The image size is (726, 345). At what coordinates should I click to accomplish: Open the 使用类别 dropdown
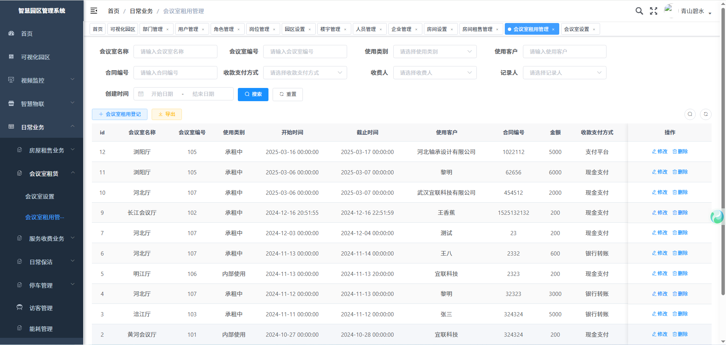[x=435, y=52]
